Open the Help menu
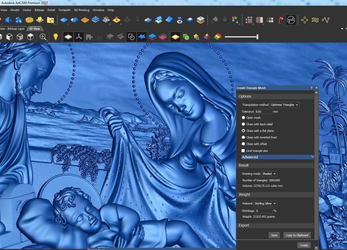 click(111, 10)
